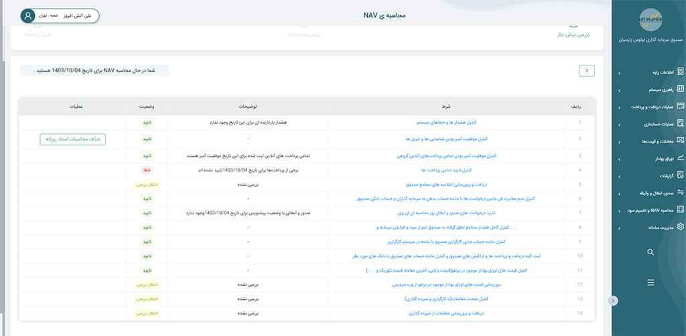Click the حذف محاسبات اسناد روزانه button
686x336 pixels.
pos(72,139)
